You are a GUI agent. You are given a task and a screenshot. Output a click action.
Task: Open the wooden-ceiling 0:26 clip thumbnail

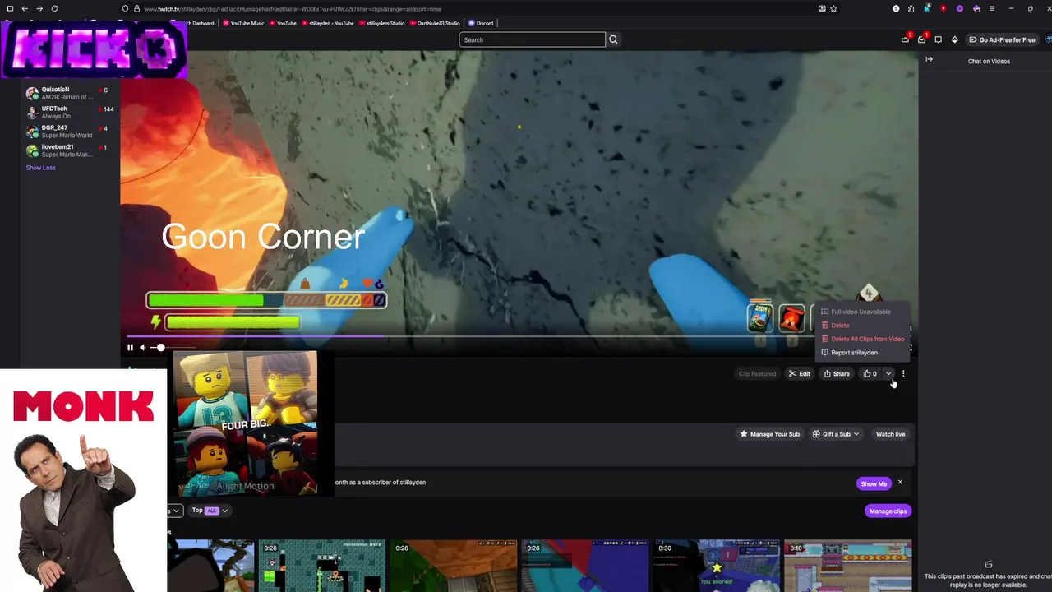[x=454, y=566]
